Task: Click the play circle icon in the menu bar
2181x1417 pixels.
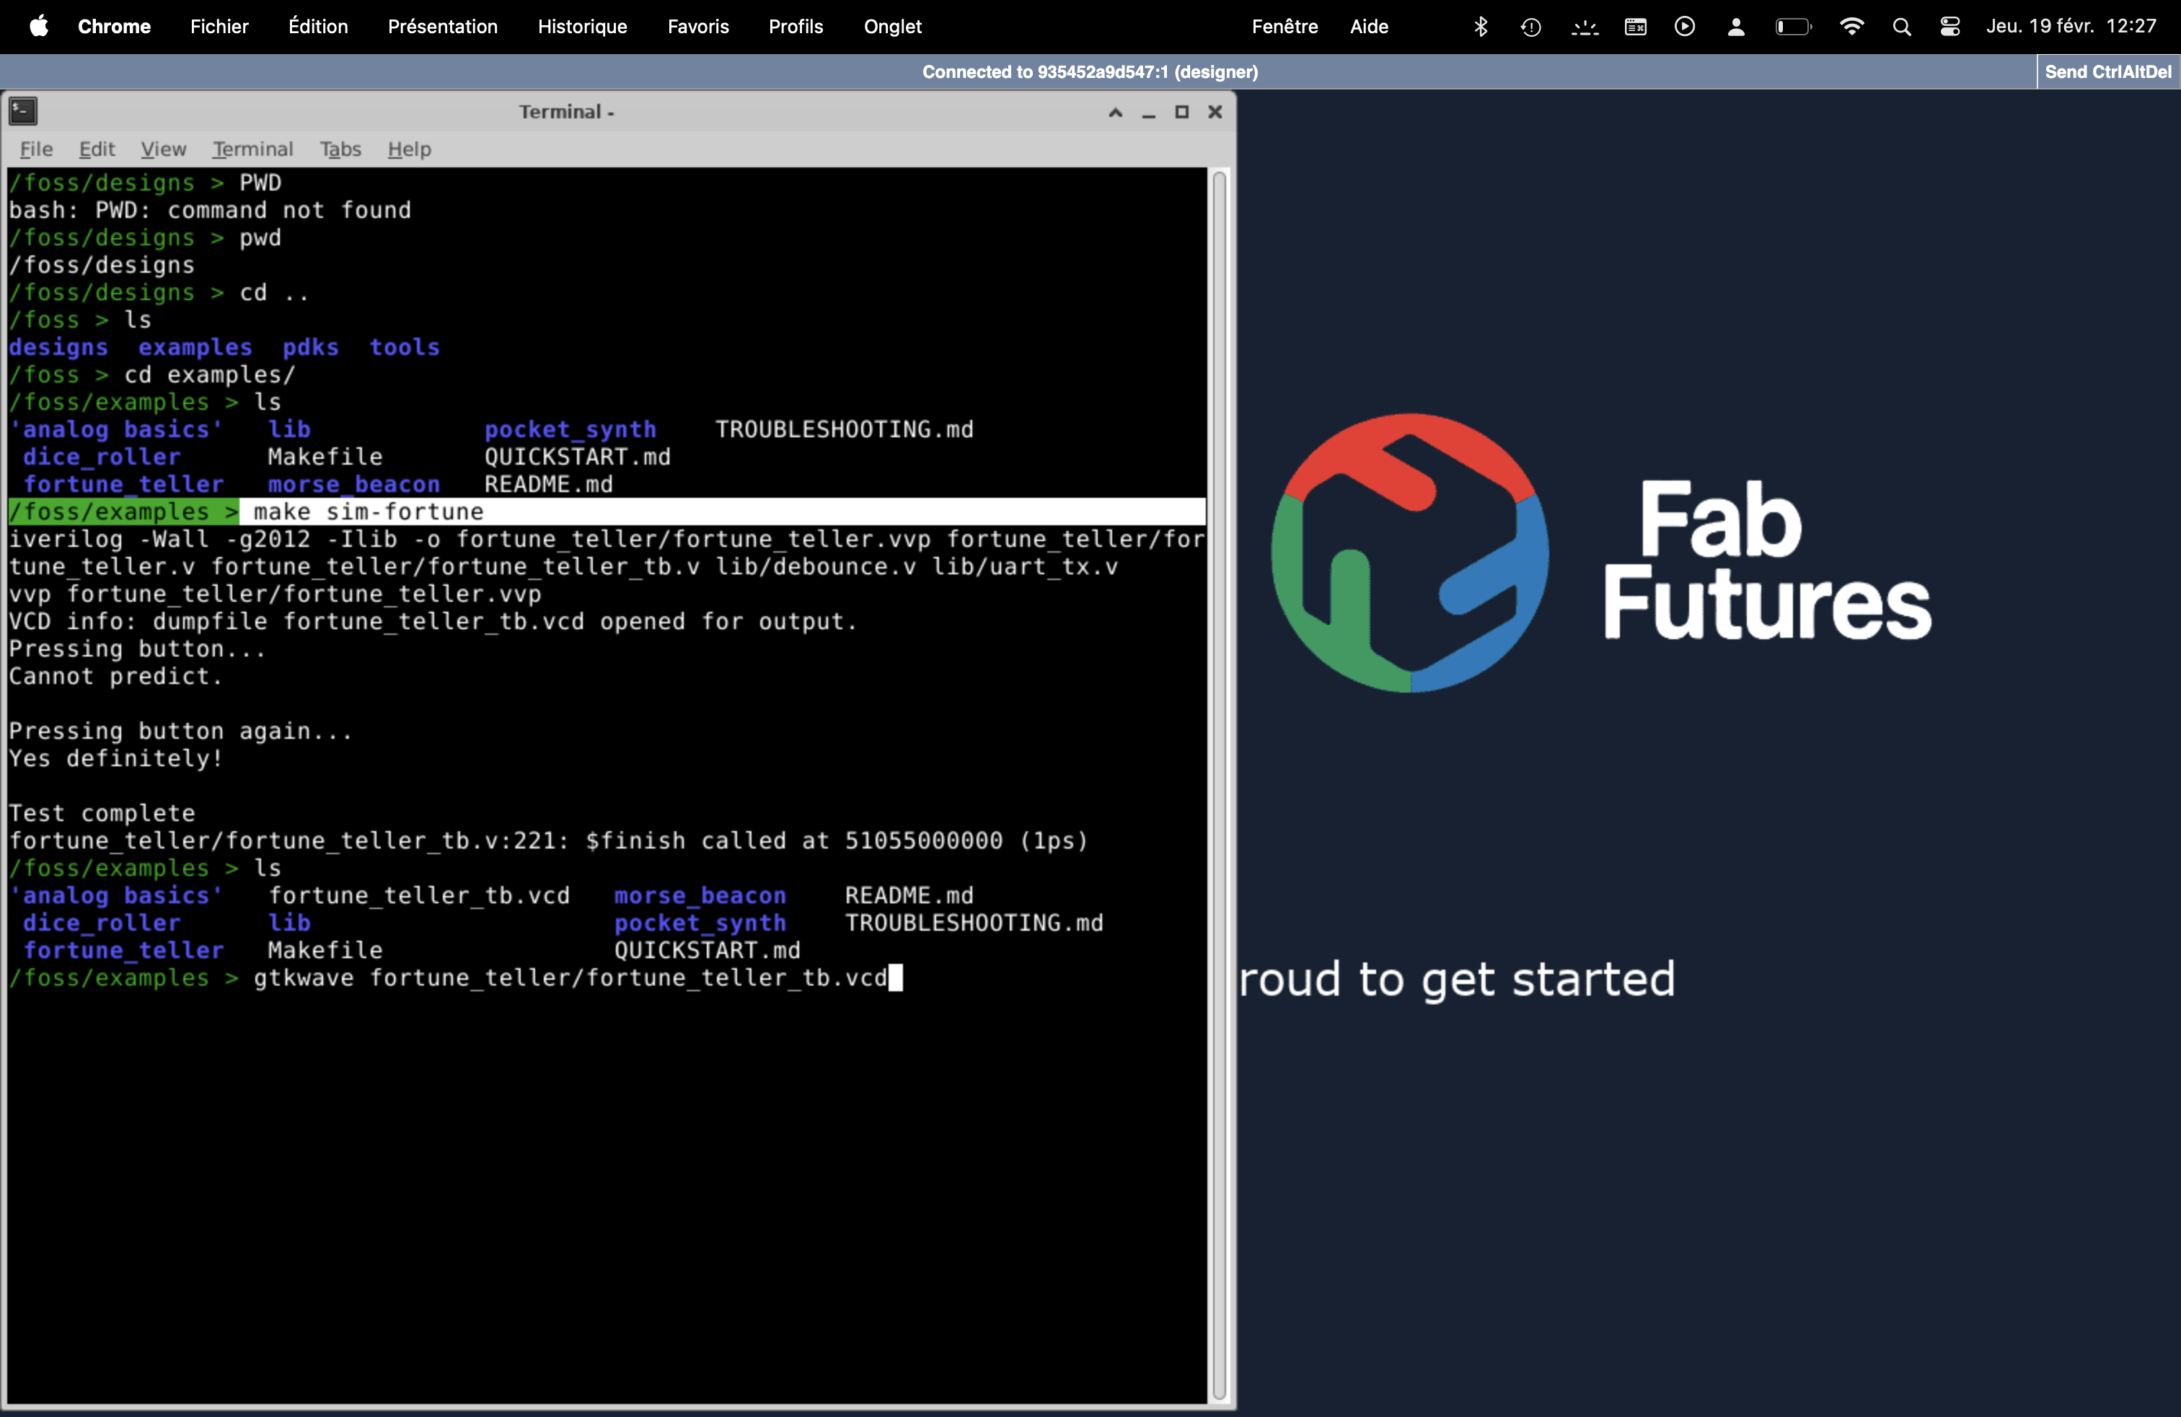Action: click(1684, 27)
